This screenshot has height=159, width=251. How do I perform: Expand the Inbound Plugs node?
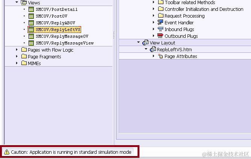pos(153,29)
